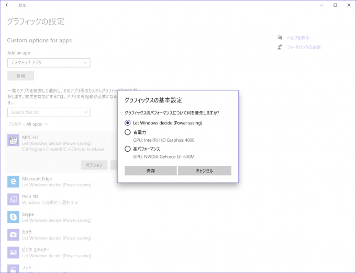
Task: Click the help chat icon beside ヘルプを表示
Action: (280, 38)
